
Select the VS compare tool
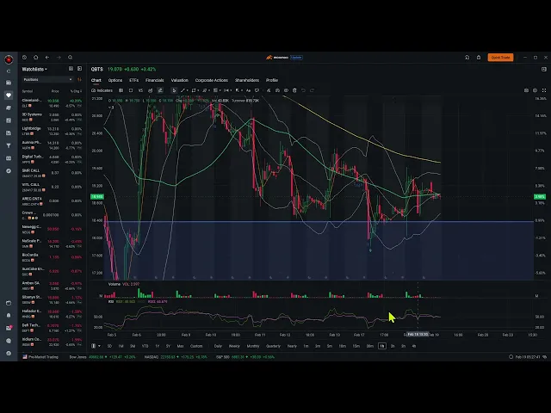[140, 90]
